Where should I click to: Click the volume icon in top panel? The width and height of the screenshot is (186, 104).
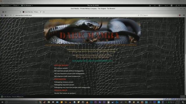click(x=179, y=5)
